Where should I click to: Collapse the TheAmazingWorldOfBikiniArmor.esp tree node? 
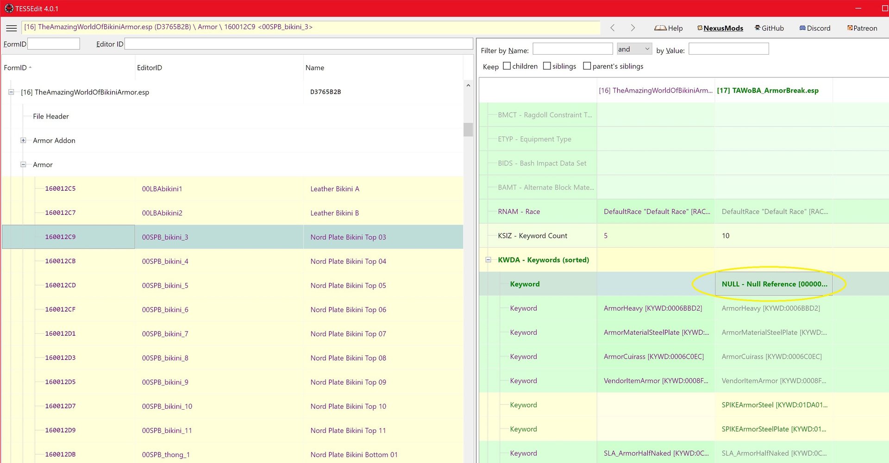pos(11,92)
